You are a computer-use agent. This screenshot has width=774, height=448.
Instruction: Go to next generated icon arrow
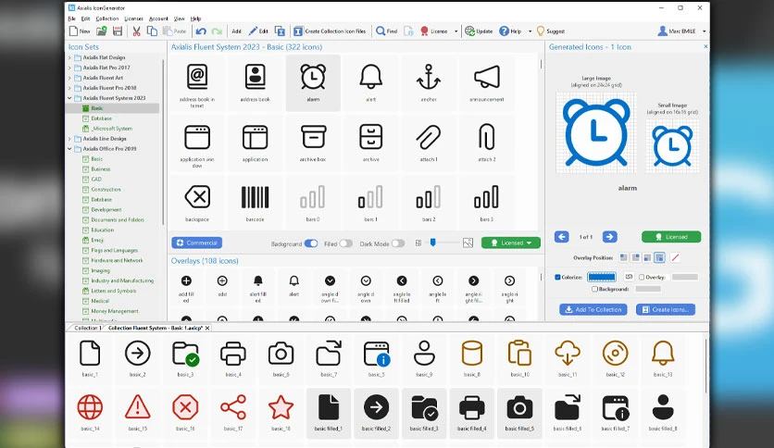tap(609, 237)
